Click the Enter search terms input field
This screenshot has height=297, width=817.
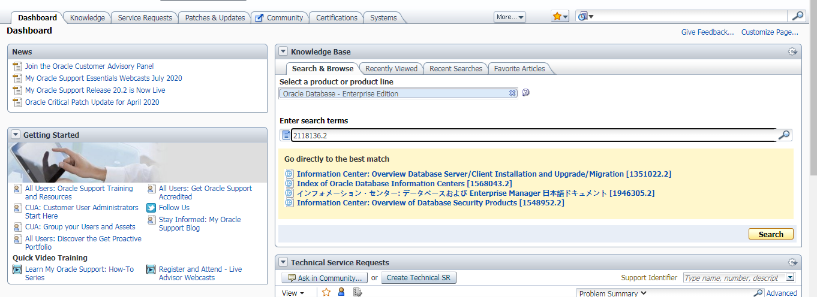point(534,135)
